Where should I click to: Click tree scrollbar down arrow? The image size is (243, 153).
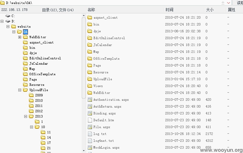pyautogui.click(x=84, y=151)
